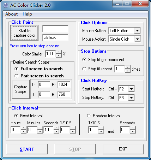Decrease the fixed interval Minutes spinner
The height and width of the screenshot is (160, 151).
pyautogui.click(x=40, y=131)
